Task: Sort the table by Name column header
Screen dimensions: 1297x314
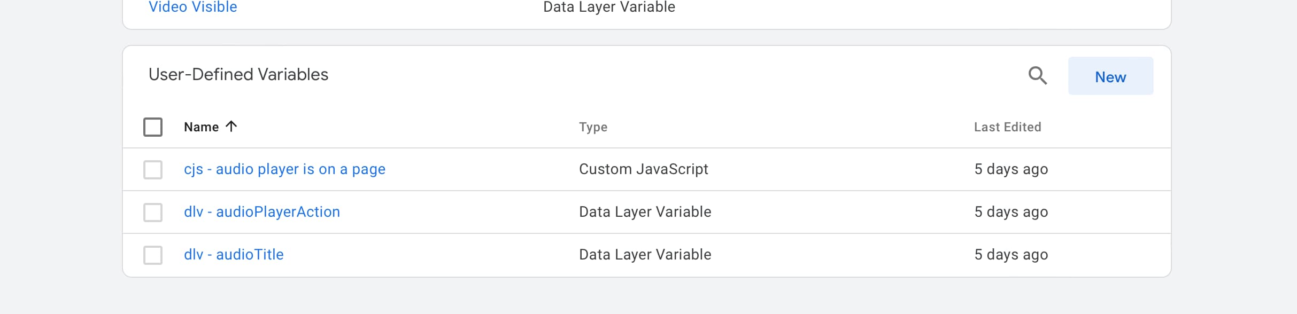Action: pos(201,127)
